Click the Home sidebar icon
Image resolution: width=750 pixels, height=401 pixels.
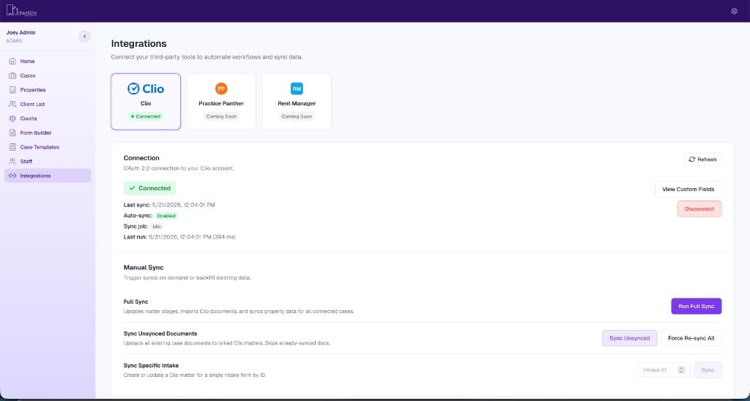[13, 61]
